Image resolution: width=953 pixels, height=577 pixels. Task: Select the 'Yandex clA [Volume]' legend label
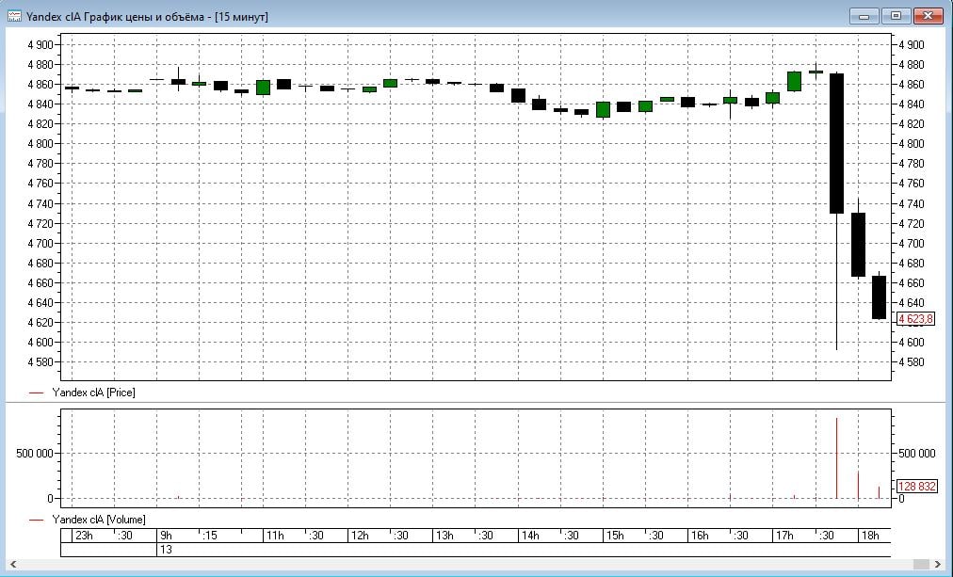coord(99,520)
